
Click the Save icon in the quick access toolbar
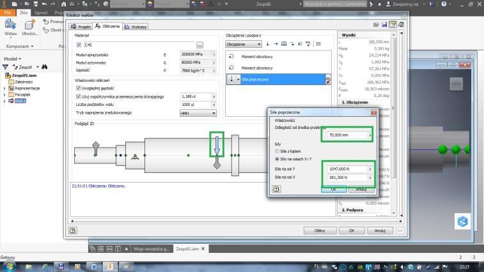[x=36, y=4]
